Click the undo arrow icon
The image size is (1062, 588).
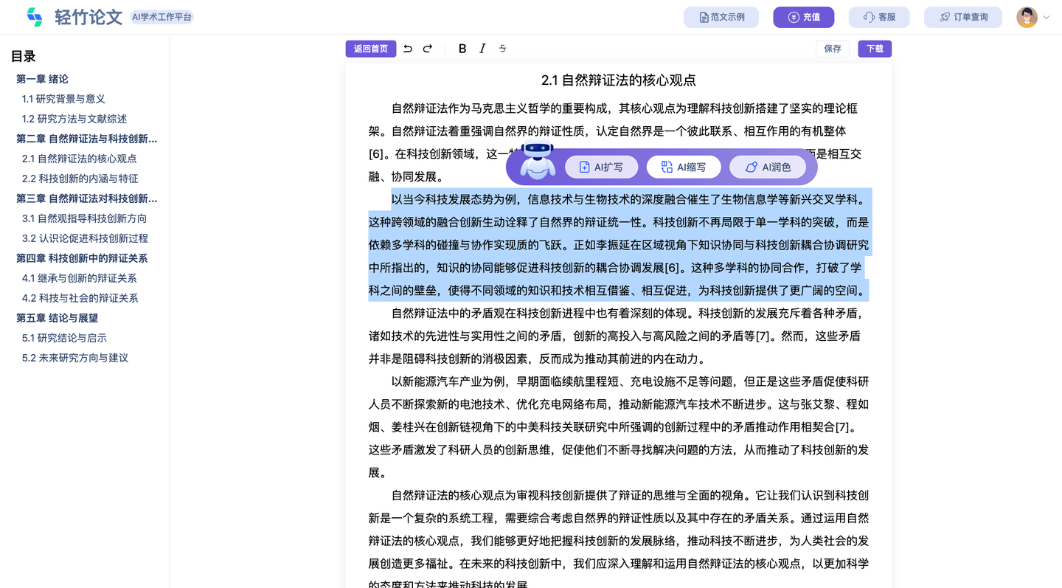[408, 49]
